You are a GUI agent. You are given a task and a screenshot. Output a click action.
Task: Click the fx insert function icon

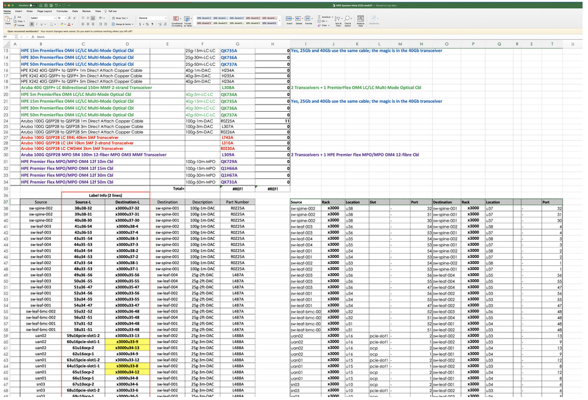click(x=33, y=37)
